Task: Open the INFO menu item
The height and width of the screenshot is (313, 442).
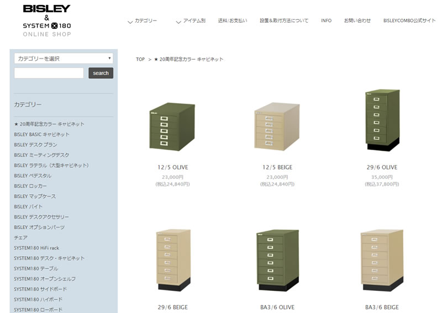Action: 326,21
